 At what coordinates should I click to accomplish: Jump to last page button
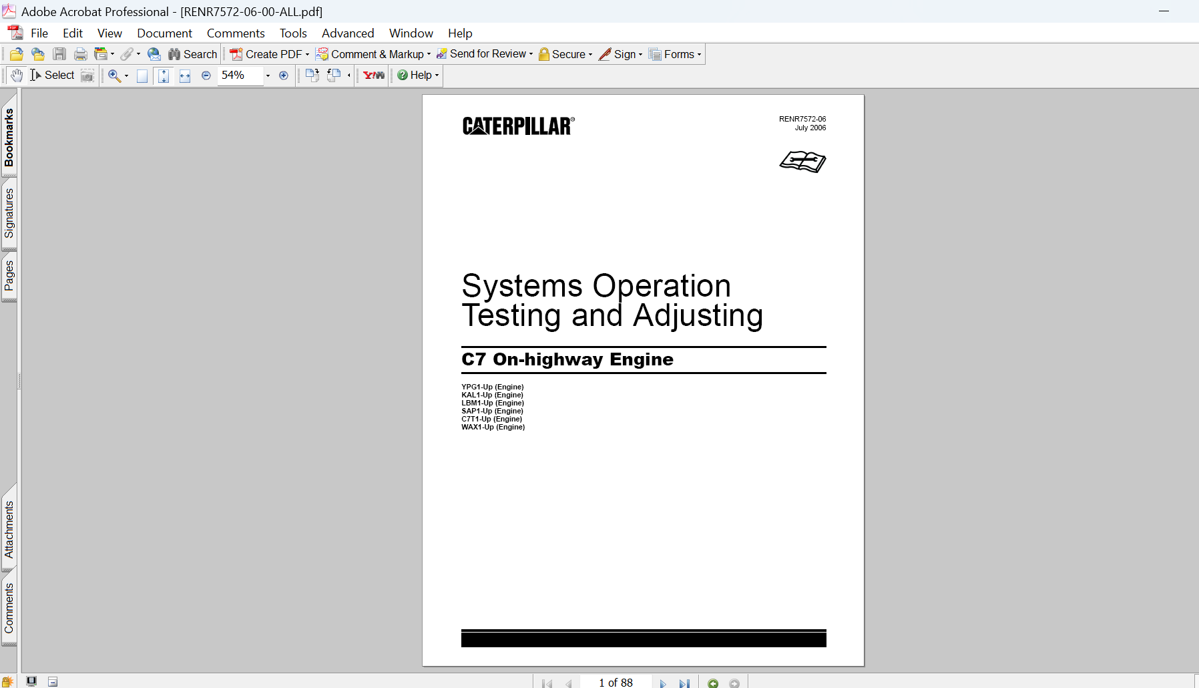684,683
